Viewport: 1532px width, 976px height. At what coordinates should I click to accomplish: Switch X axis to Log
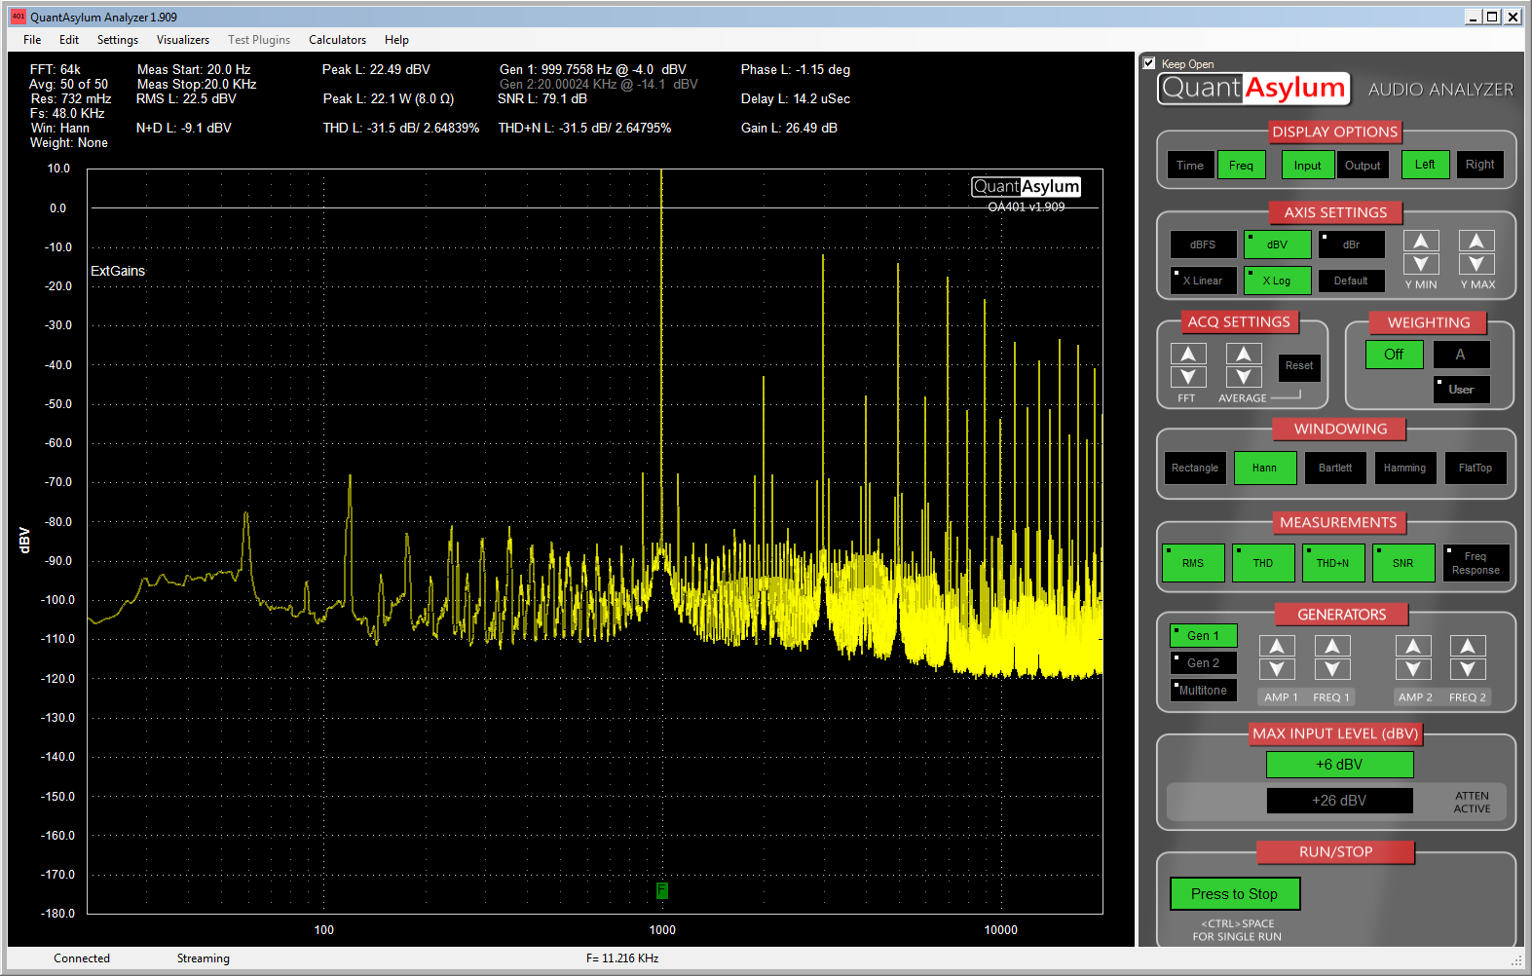pyautogui.click(x=1277, y=281)
